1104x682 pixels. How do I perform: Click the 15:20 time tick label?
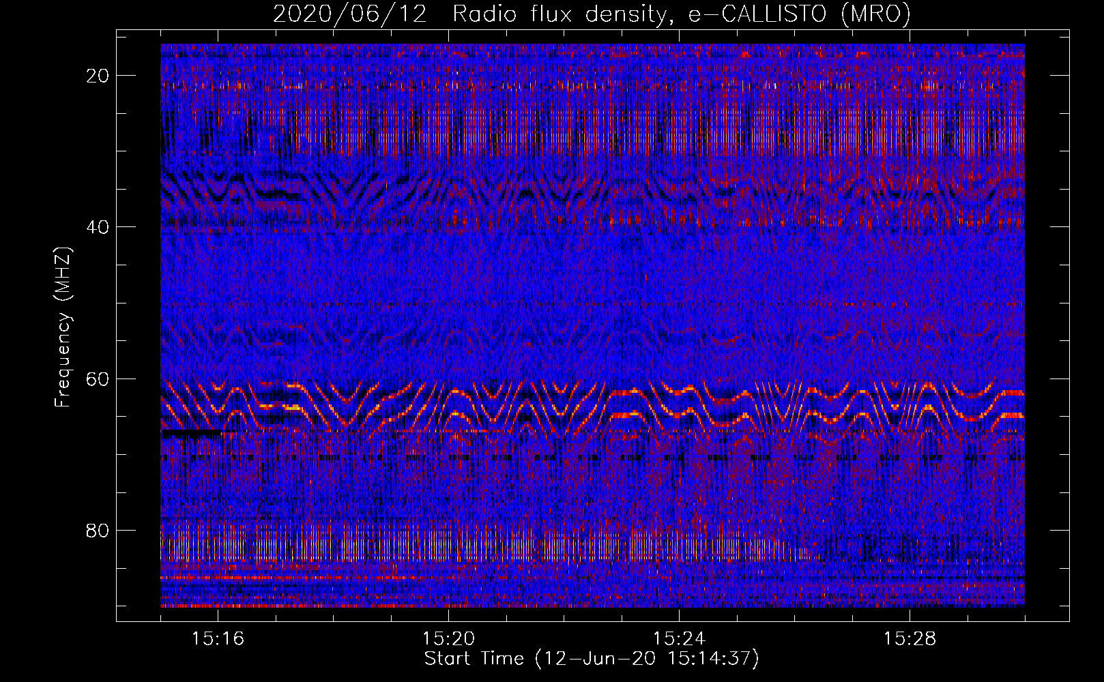(x=448, y=639)
